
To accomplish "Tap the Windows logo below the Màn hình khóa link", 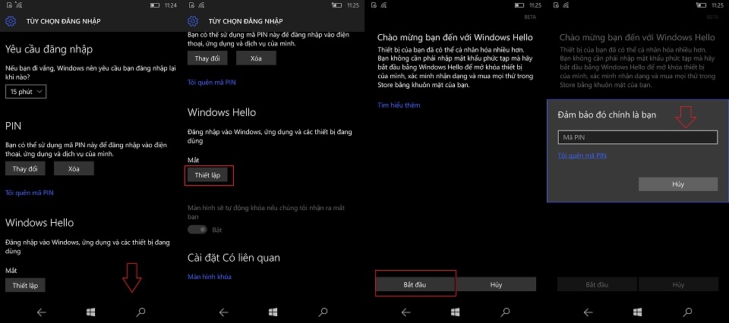I will 273,312.
